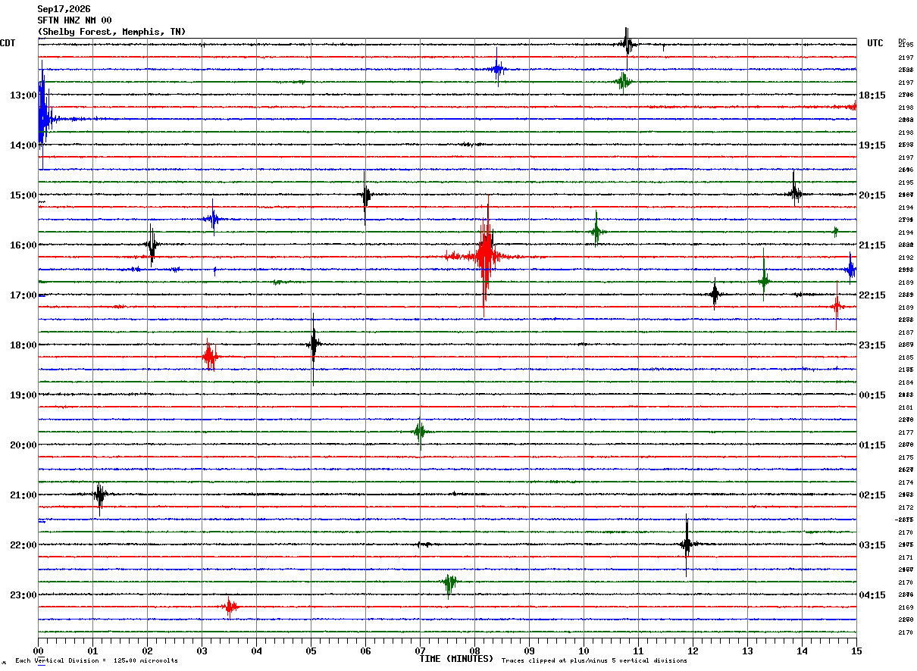The width and height of the screenshot is (917, 671).
Task: Click the 08 minute tick on time axis
Action: pos(475,651)
